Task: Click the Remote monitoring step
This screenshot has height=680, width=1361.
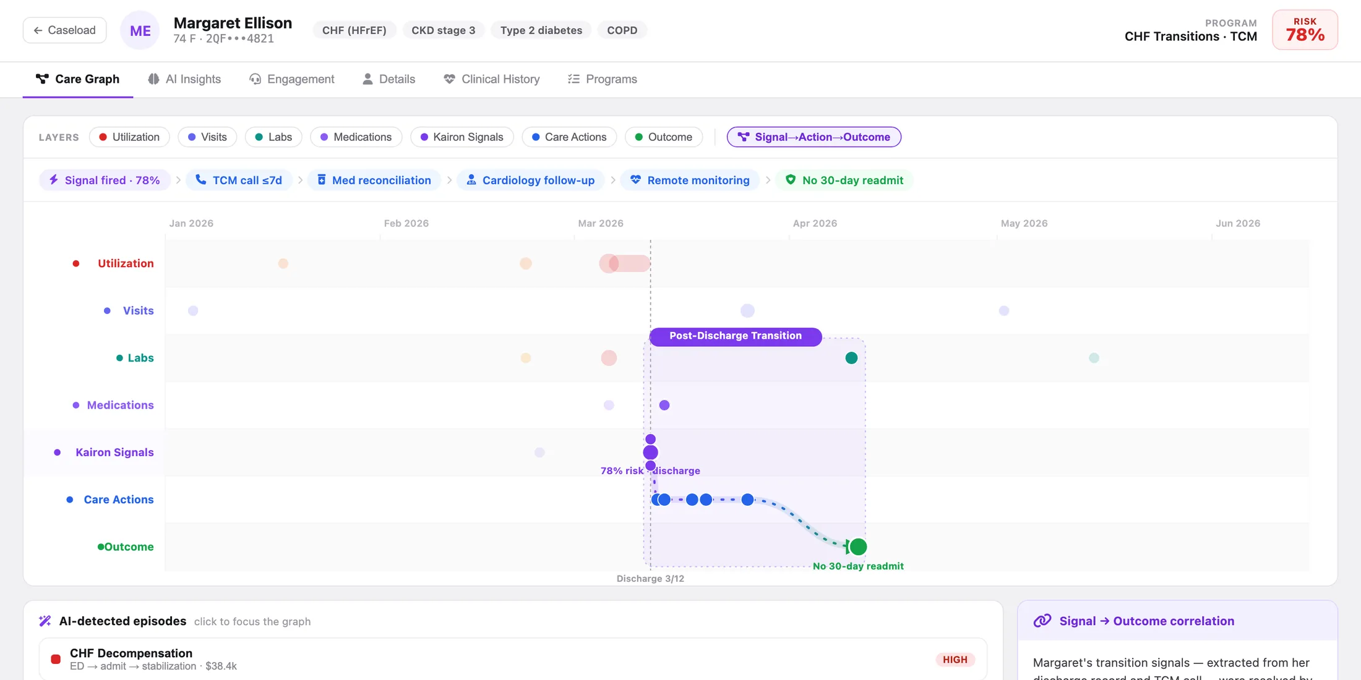Action: [690, 180]
